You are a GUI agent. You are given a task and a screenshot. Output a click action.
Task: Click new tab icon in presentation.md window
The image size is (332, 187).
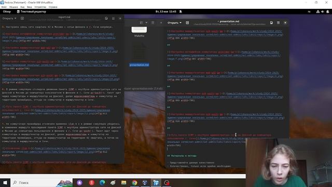tap(187, 23)
